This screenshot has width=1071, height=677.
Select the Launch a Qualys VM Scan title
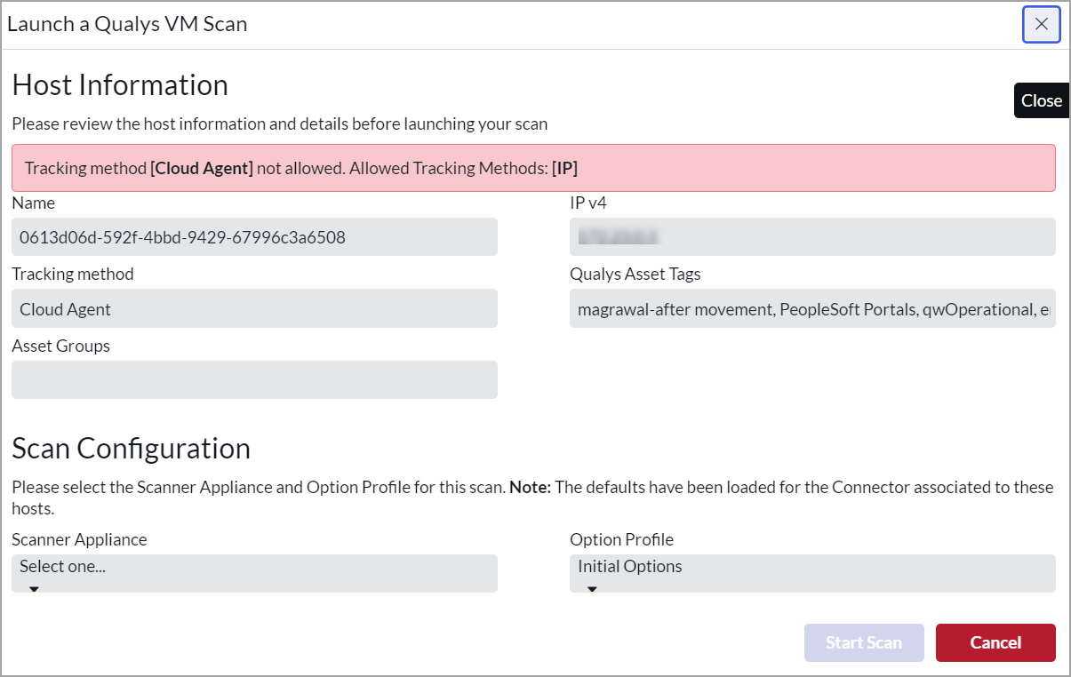click(x=127, y=24)
